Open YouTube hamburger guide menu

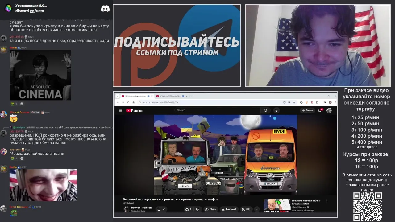point(120,110)
